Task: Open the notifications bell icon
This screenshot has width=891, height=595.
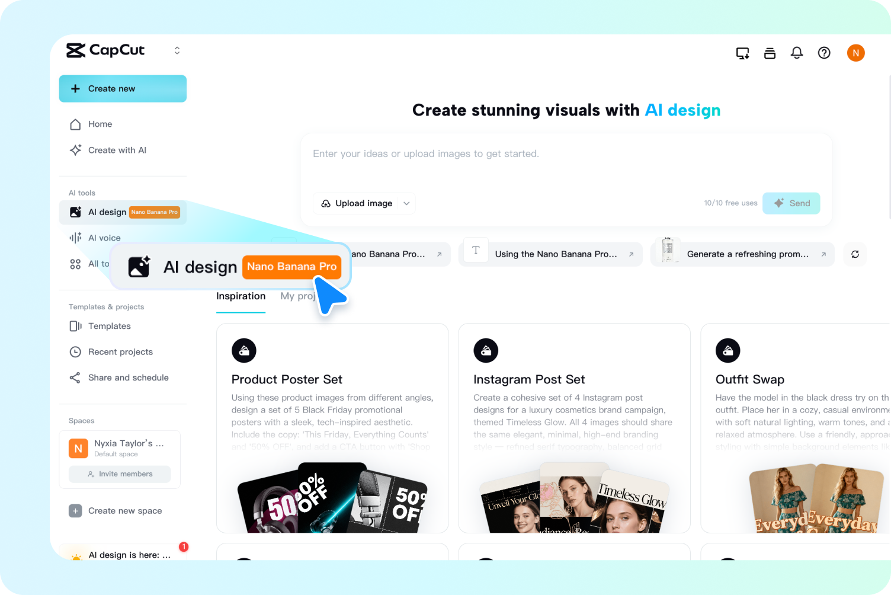Action: 797,53
